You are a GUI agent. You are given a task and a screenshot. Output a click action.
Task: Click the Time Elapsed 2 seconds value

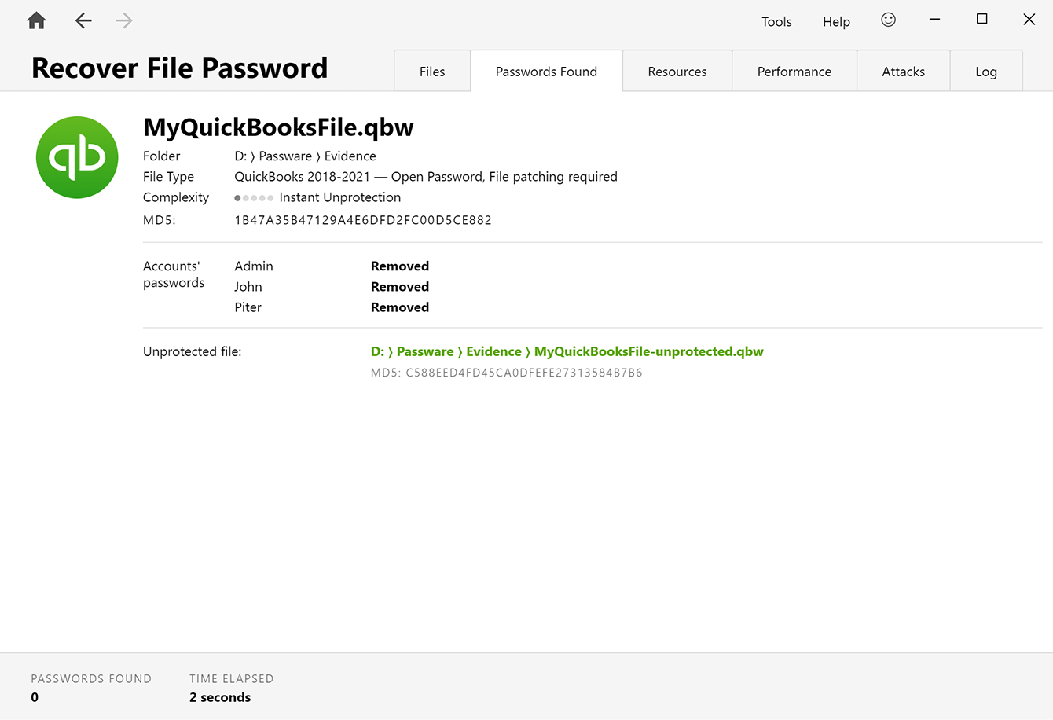click(x=220, y=697)
